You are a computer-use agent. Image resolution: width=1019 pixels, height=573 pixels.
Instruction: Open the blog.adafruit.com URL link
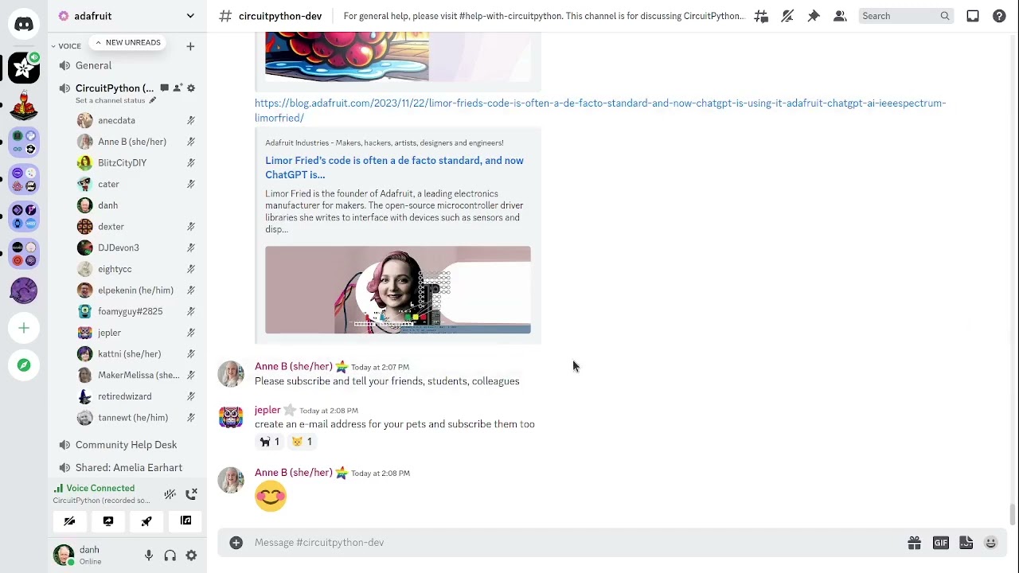[x=600, y=111]
